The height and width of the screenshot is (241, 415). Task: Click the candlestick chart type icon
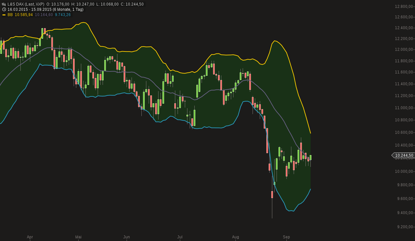4,4
